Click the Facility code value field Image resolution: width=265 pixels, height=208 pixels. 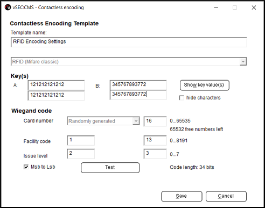81,140
